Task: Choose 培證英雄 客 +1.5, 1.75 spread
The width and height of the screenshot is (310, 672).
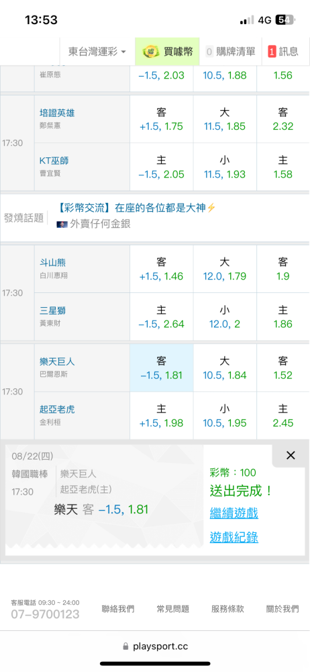Action: (x=162, y=119)
